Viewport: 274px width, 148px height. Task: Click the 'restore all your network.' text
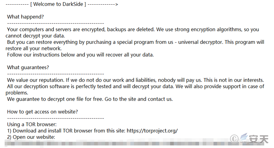[34, 49]
